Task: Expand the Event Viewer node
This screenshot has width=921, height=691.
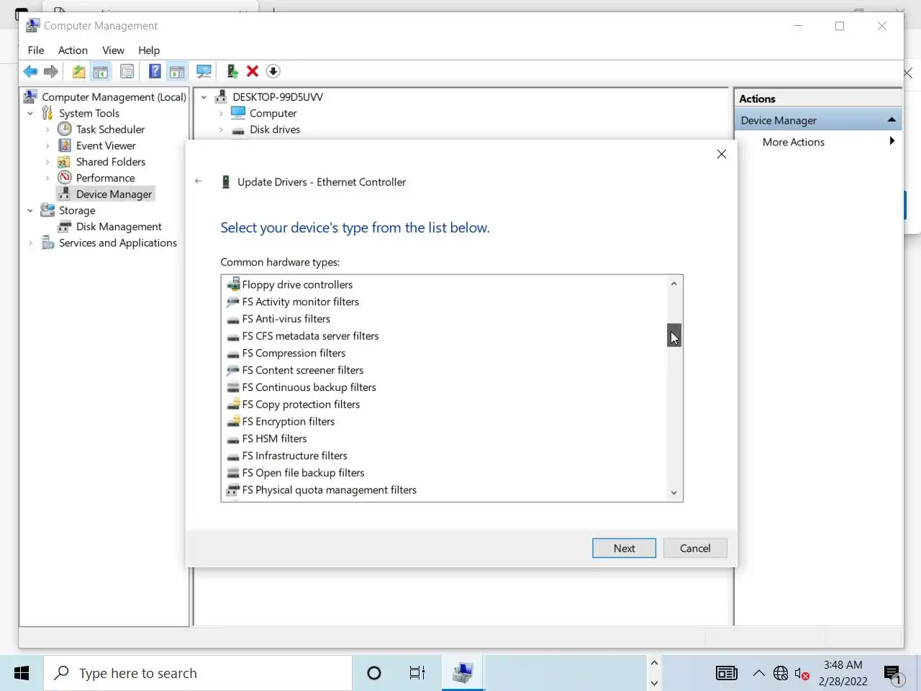Action: coord(47,146)
